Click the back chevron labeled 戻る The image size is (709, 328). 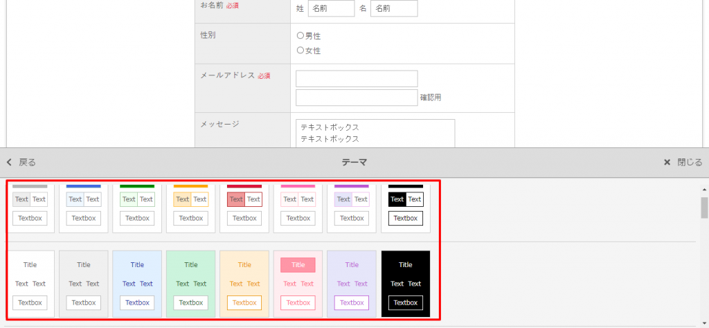coord(21,163)
